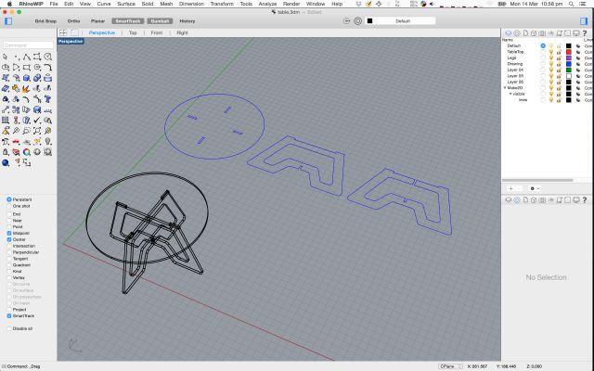Open the display monitor icon in lower panel
Image resolution: width=594 pixels, height=371 pixels.
[576, 200]
